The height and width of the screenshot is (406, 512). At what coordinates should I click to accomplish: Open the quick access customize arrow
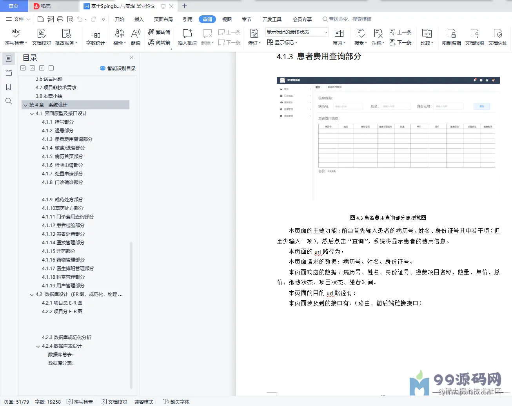pyautogui.click(x=103, y=19)
